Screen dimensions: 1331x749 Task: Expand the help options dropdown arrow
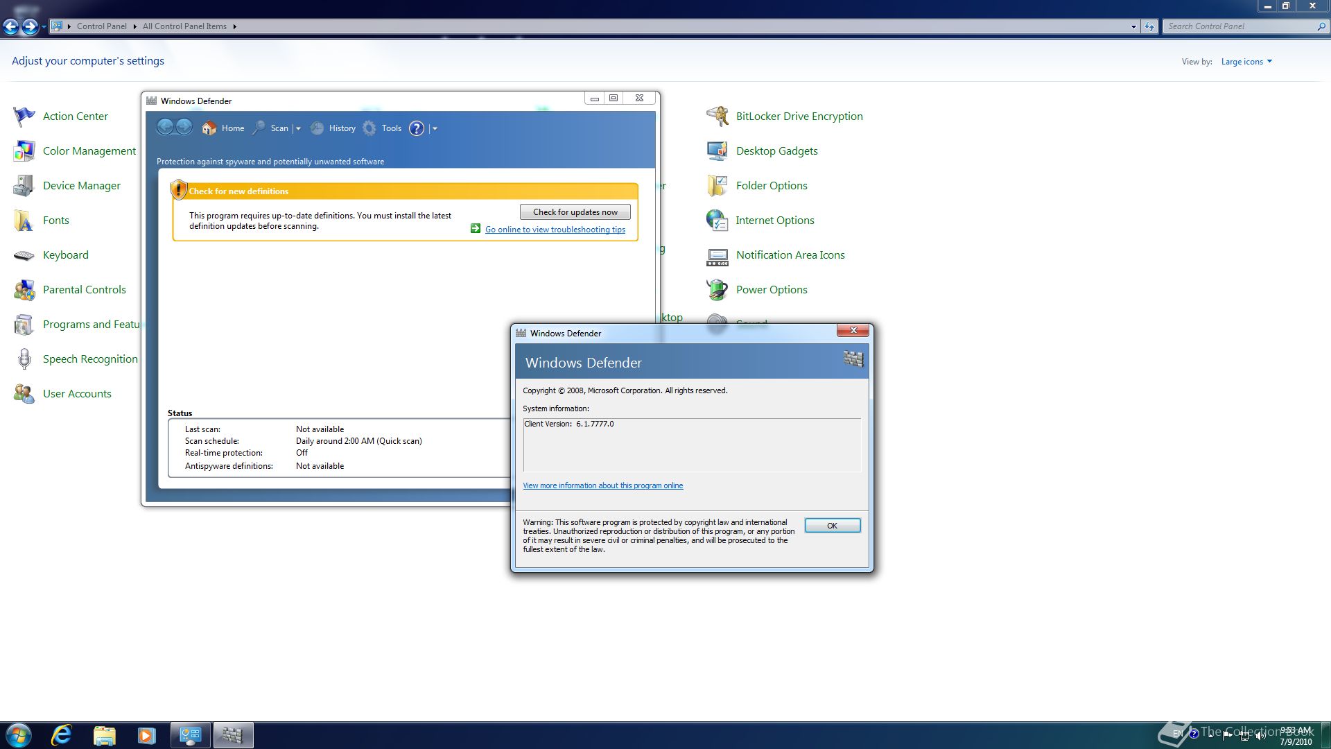click(x=435, y=128)
